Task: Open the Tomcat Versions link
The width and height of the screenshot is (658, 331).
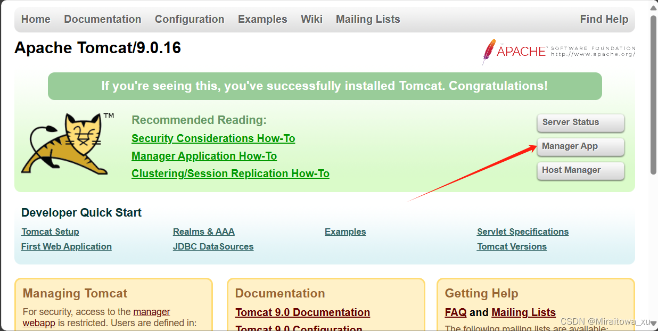Action: point(512,246)
